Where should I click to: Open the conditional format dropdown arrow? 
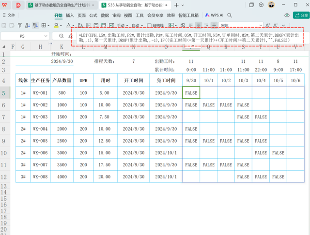click(x=176, y=26)
